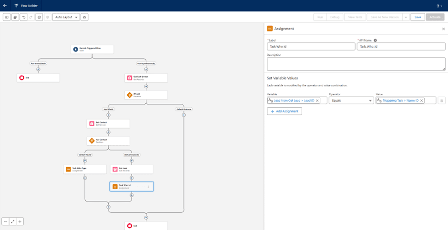Add element below Get Lead
The width and height of the screenshot is (448, 230).
[x=132, y=178]
